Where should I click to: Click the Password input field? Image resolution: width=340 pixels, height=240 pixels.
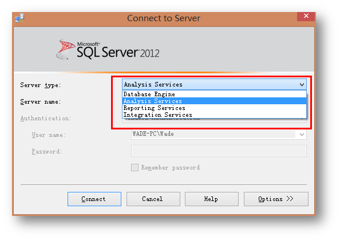tap(219, 151)
